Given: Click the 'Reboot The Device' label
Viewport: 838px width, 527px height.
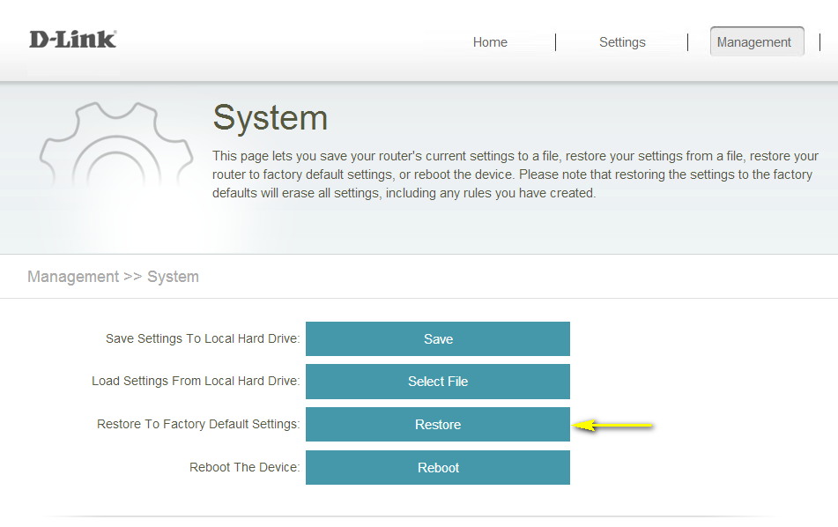Looking at the screenshot, I should 244,468.
